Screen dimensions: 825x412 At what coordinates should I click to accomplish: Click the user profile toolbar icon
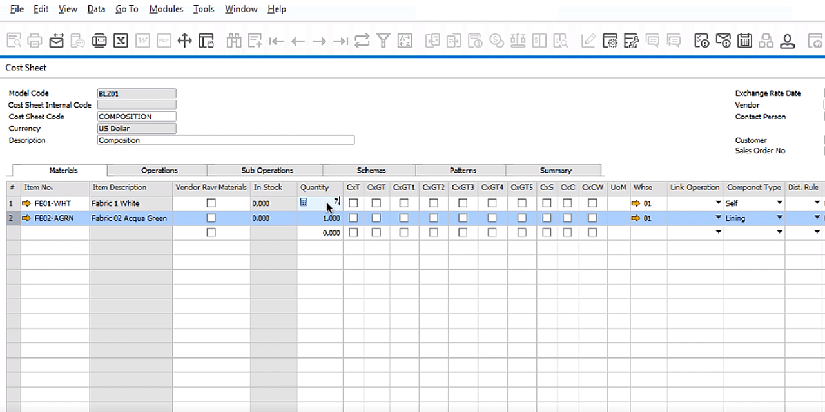(787, 41)
